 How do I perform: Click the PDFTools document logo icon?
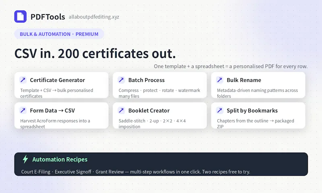pyautogui.click(x=21, y=17)
